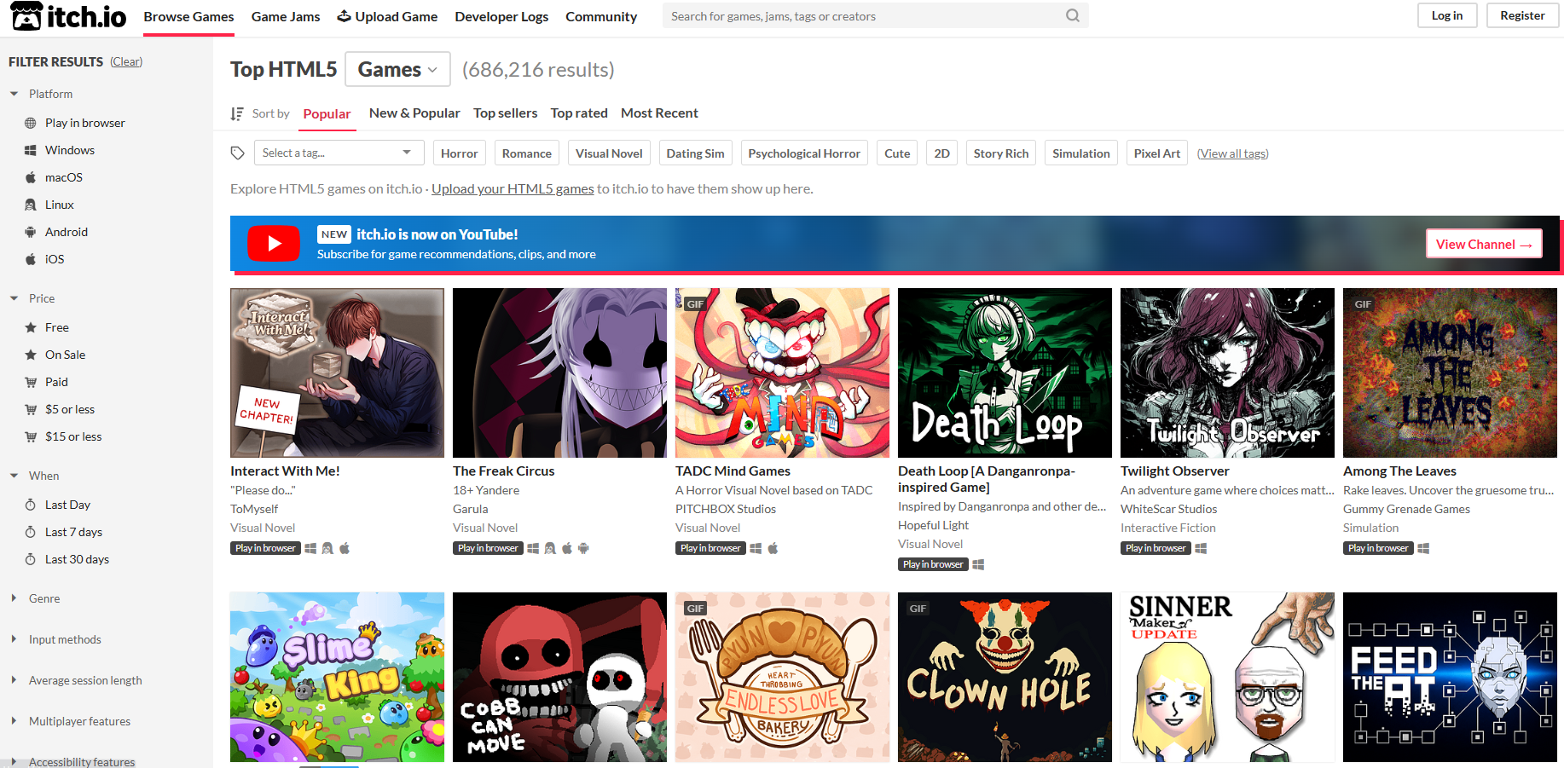Click the Free star icon
Viewport: 1564px width, 768px height.
tap(31, 327)
